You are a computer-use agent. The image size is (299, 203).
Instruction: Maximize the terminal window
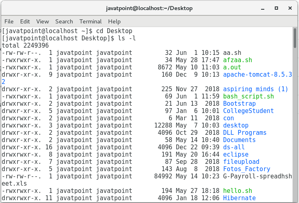(x=276, y=8)
